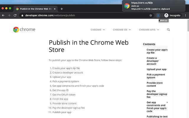This screenshot has width=189, height=118.
Task: Open 'Create a developer account' contents link
Action: (x=153, y=61)
